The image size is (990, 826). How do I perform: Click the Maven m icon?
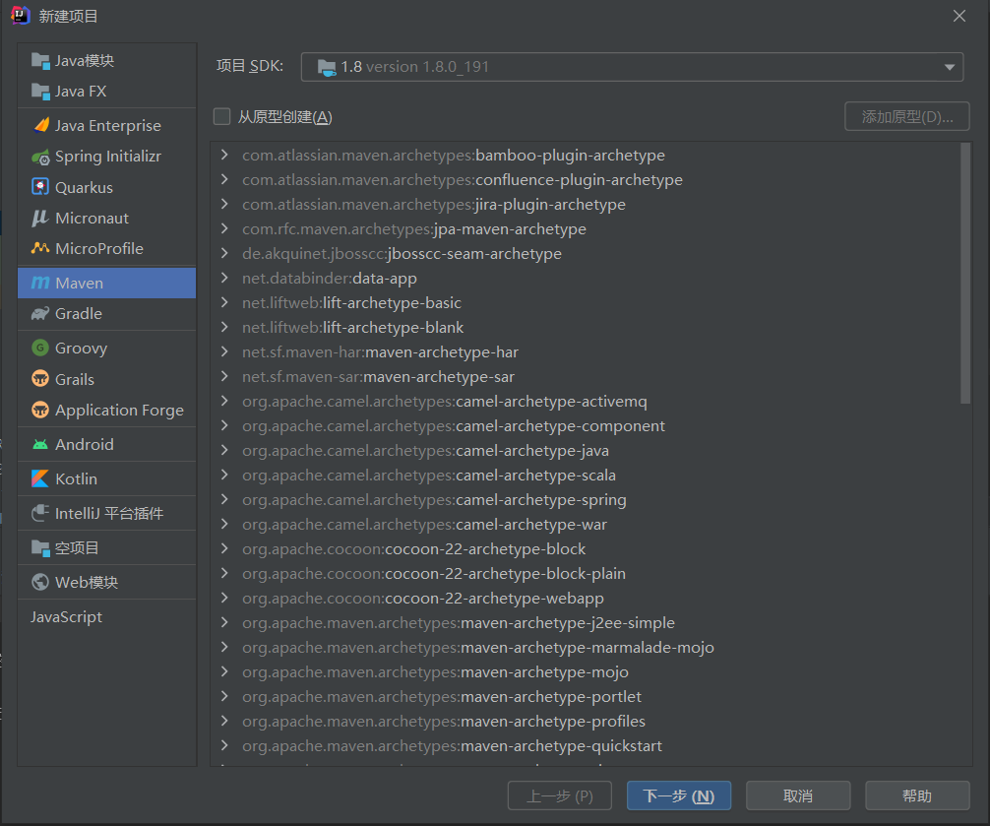(40, 283)
